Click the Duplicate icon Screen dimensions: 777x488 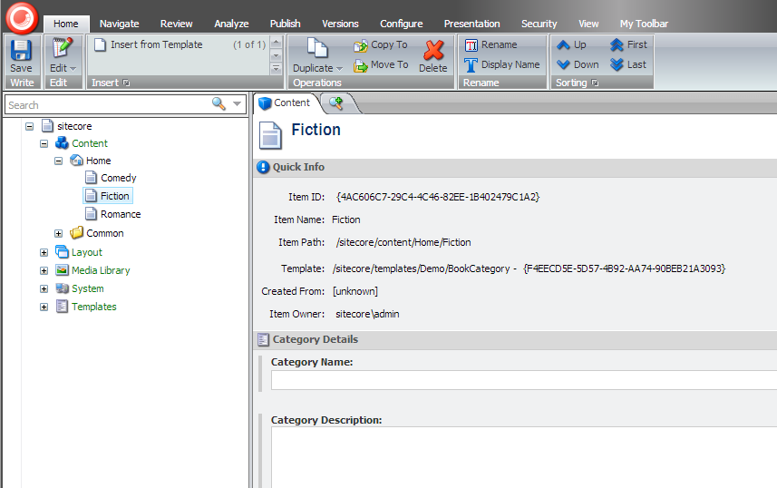point(317,49)
